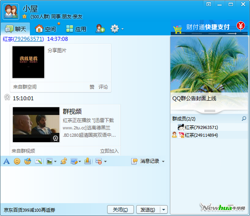Expand the settings gear dropdown
The width and height of the screenshot is (250, 216).
(122, 29)
